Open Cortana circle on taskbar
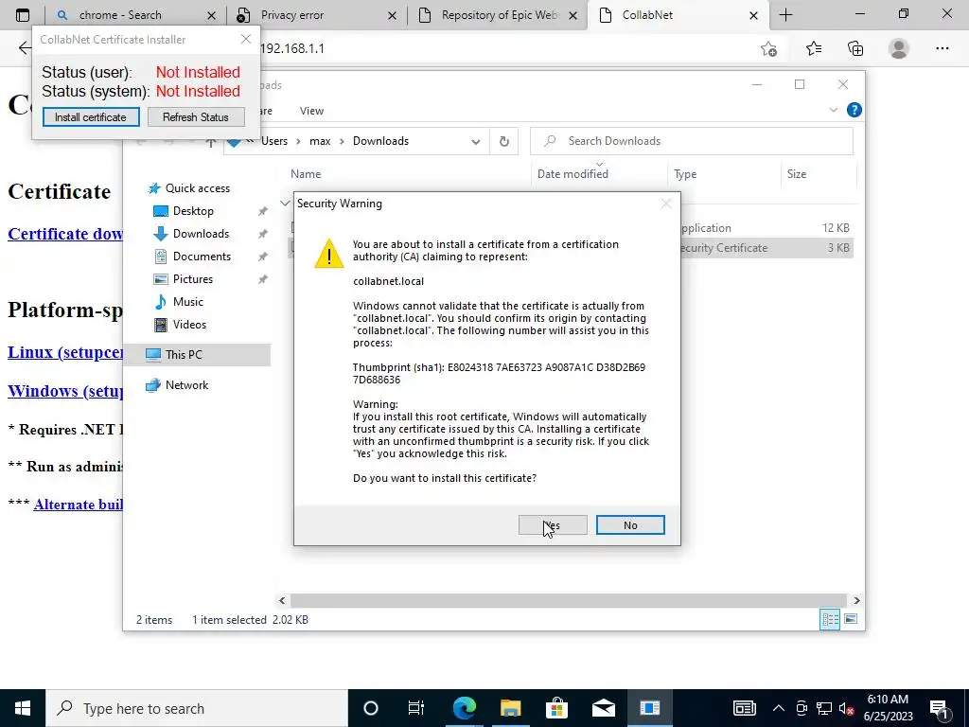Image resolution: width=969 pixels, height=727 pixels. coord(371,708)
